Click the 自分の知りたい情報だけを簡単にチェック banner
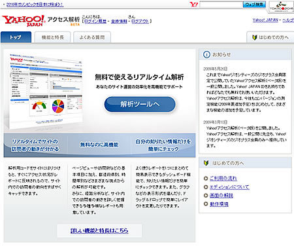This screenshot has width=294, height=248. [163, 145]
